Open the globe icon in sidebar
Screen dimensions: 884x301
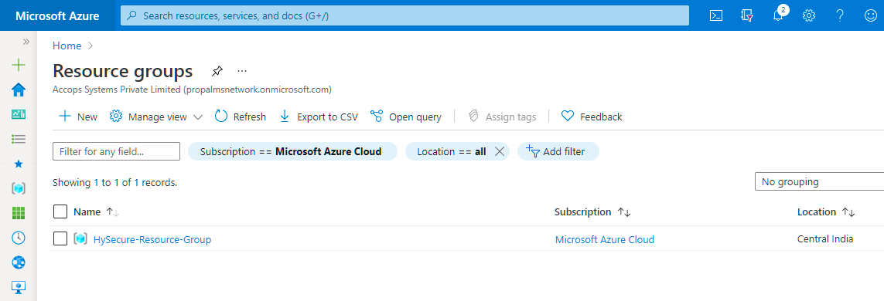pos(19,262)
